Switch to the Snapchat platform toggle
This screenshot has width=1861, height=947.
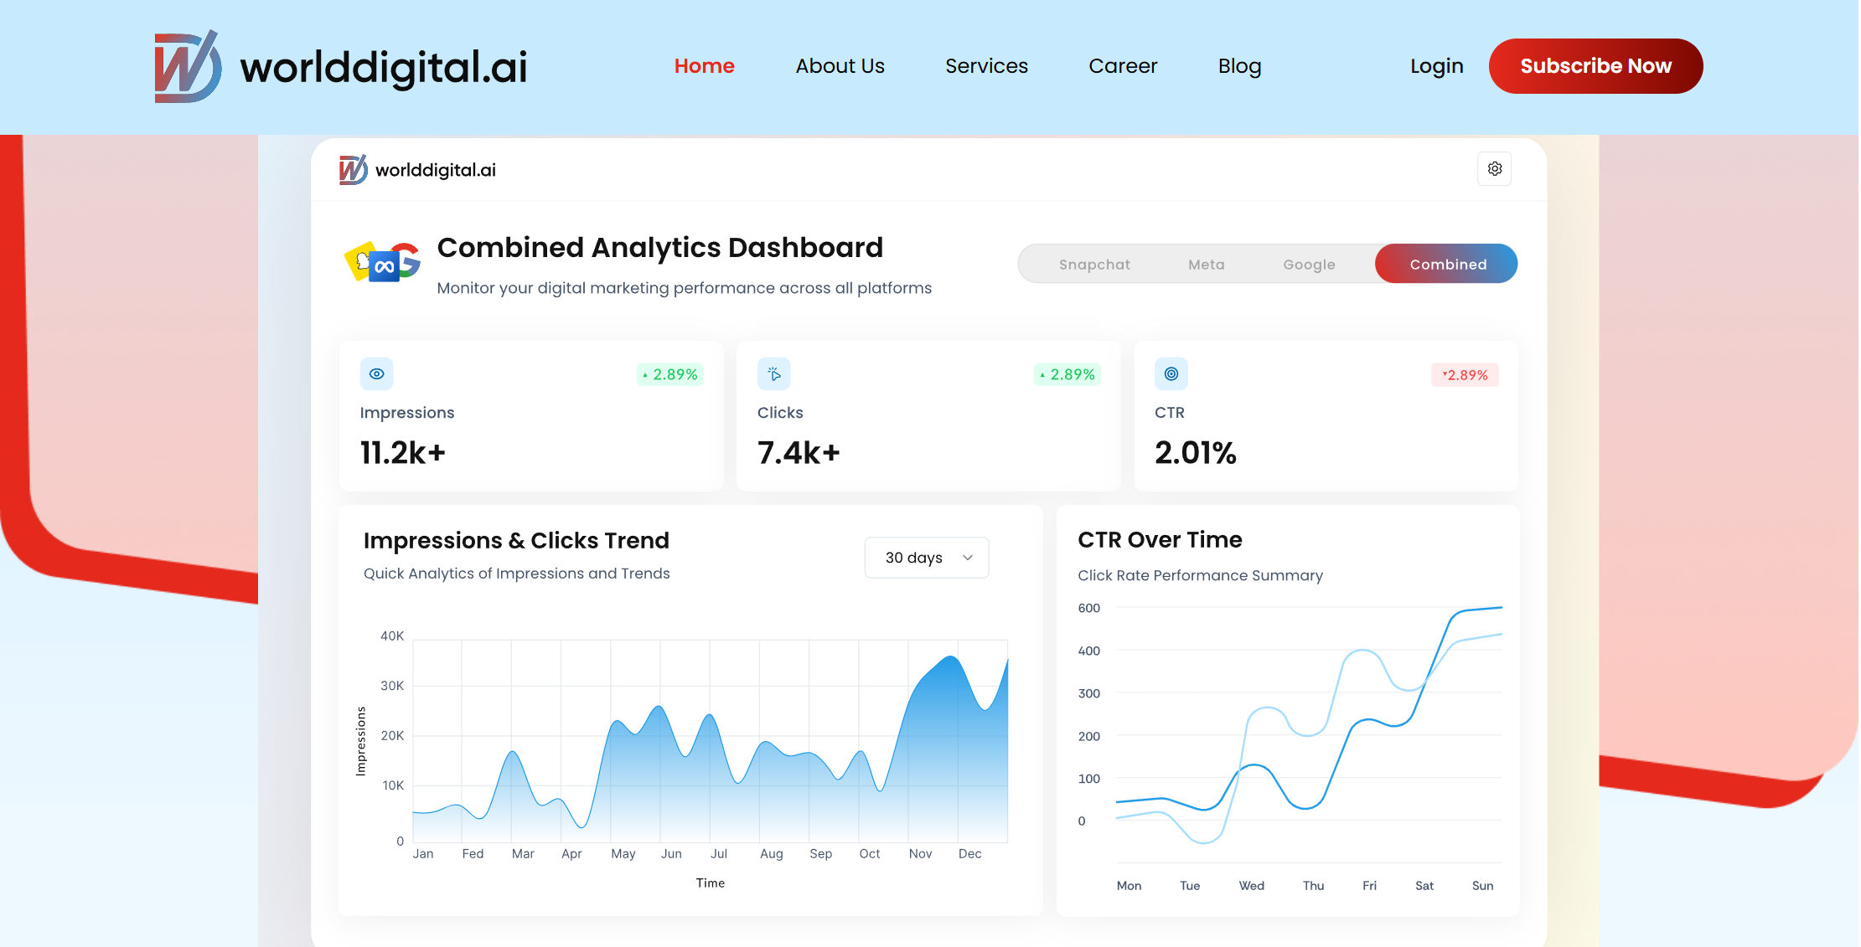tap(1093, 265)
